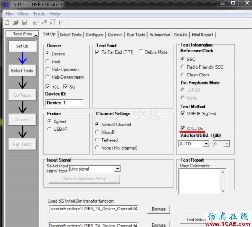252x227 pixels.
Task: Switch to the Html Report tab
Action: click(x=202, y=35)
